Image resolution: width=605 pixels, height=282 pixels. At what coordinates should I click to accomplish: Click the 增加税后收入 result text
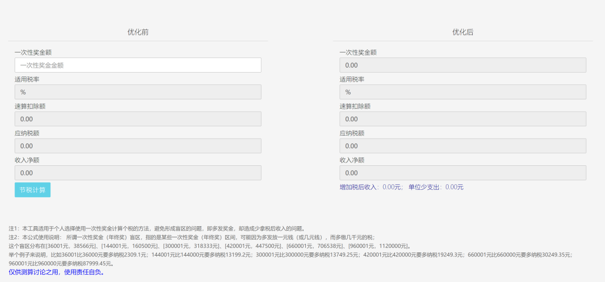click(x=371, y=187)
